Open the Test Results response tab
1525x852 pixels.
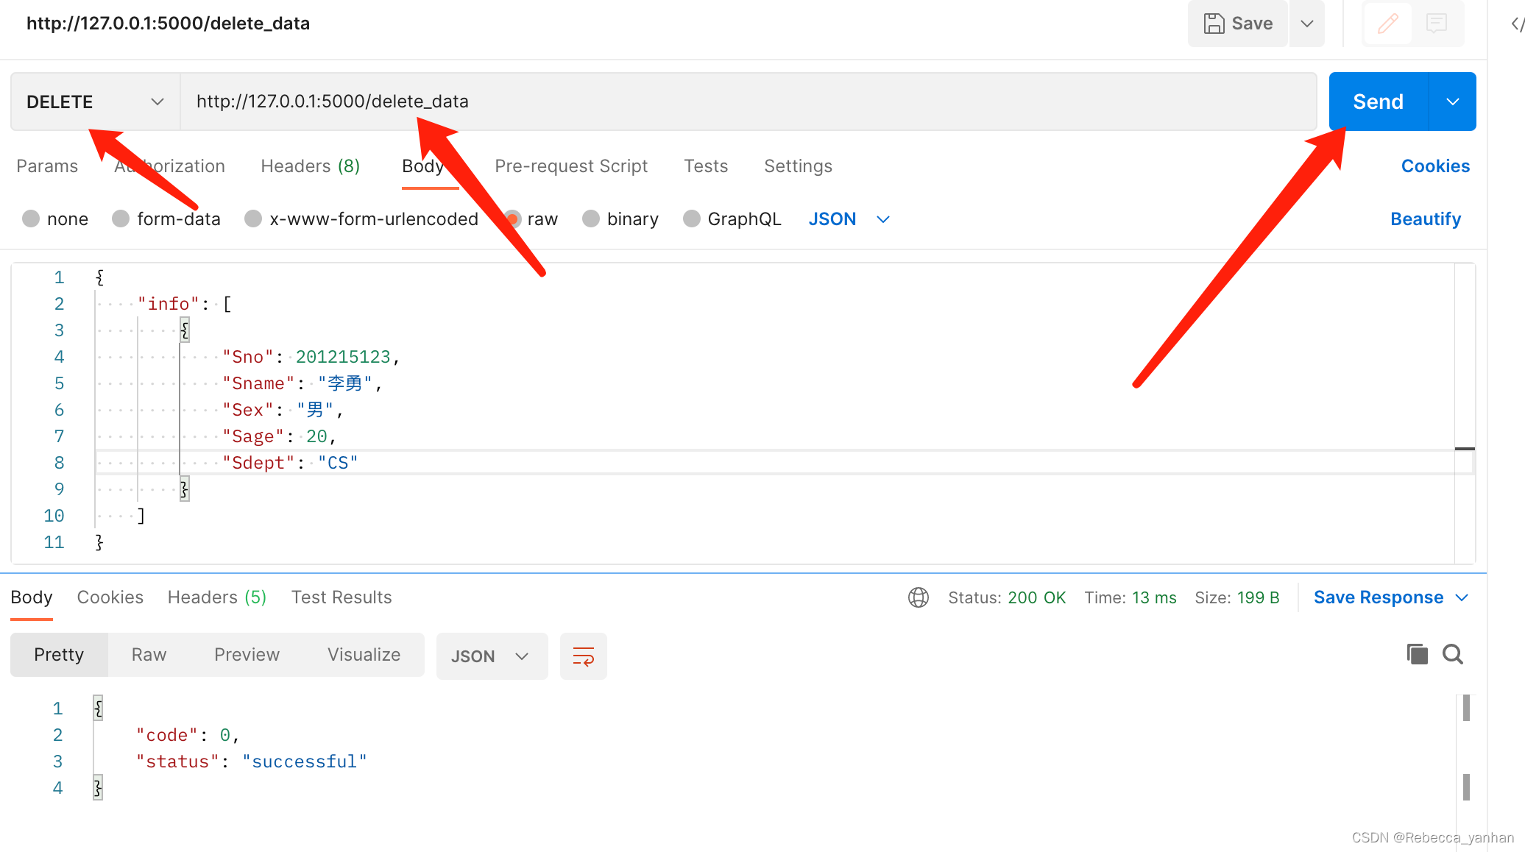click(341, 597)
